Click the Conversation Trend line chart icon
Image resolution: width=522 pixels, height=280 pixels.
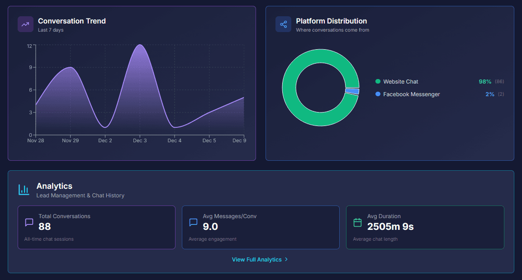[25, 24]
